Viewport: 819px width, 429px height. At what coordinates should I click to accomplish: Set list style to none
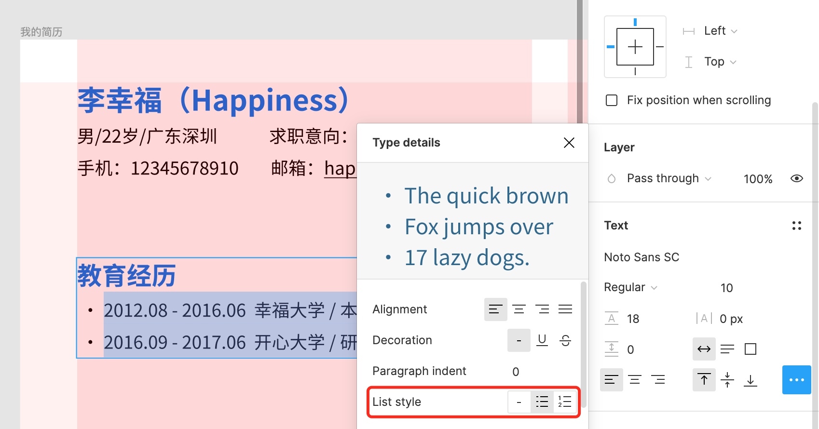click(519, 402)
